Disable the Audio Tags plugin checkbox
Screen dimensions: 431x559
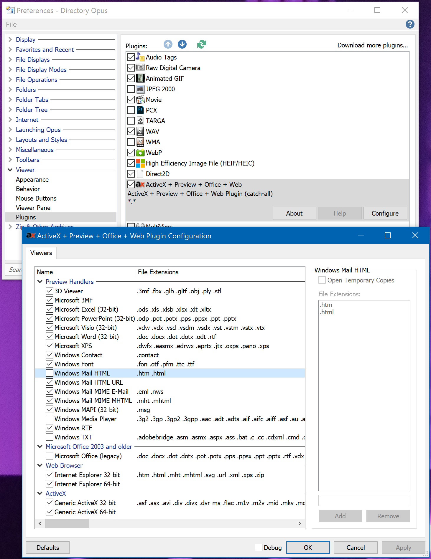click(x=131, y=57)
